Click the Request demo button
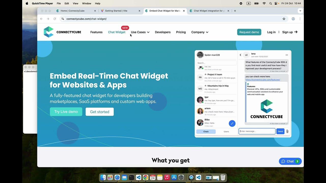326x183 pixels. click(249, 32)
